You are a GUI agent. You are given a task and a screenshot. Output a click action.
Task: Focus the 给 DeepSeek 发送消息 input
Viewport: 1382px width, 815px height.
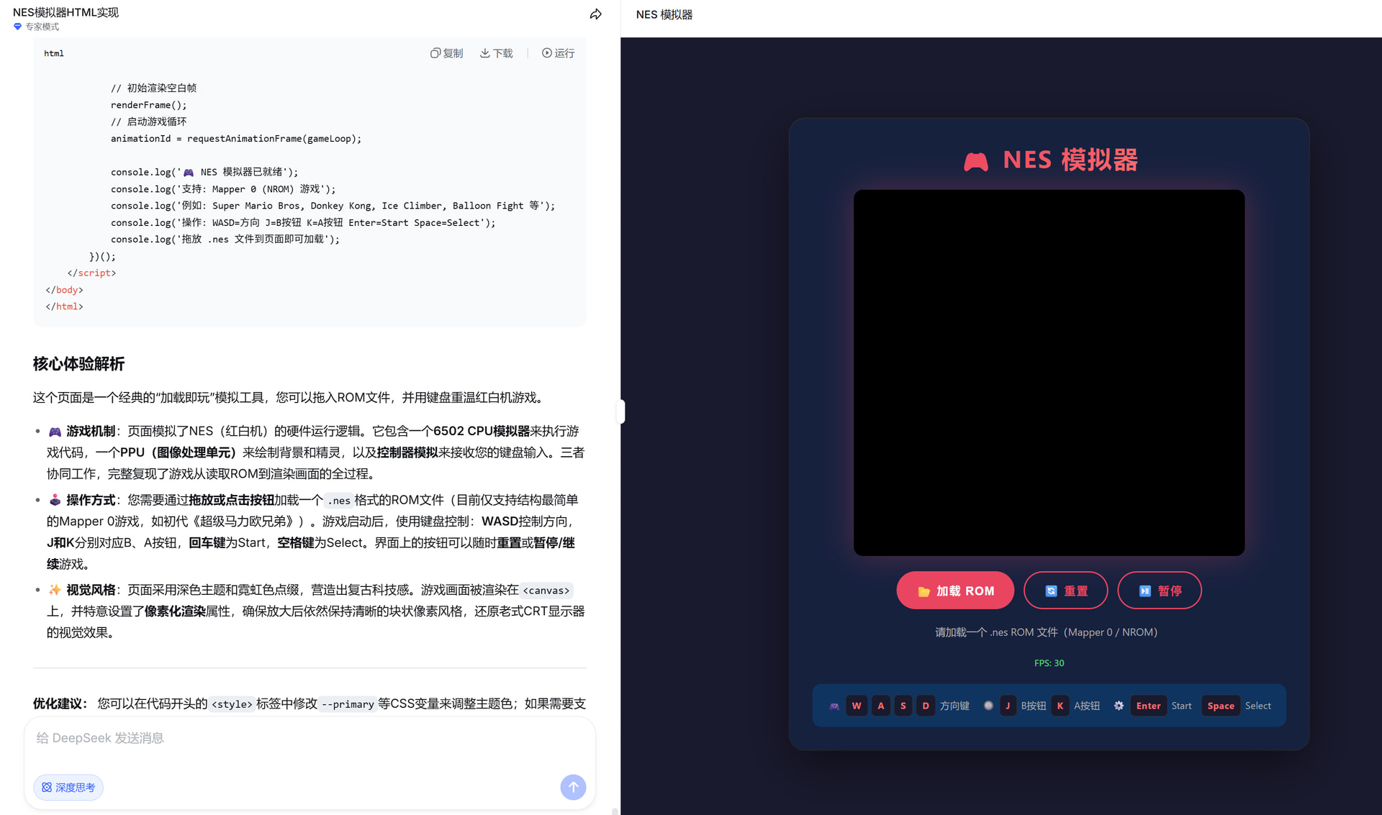point(310,739)
